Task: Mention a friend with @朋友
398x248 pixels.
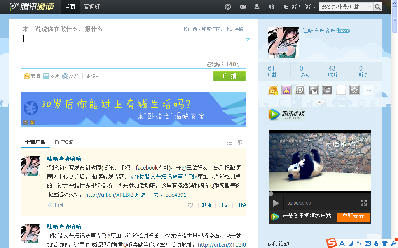Action: pos(70,76)
